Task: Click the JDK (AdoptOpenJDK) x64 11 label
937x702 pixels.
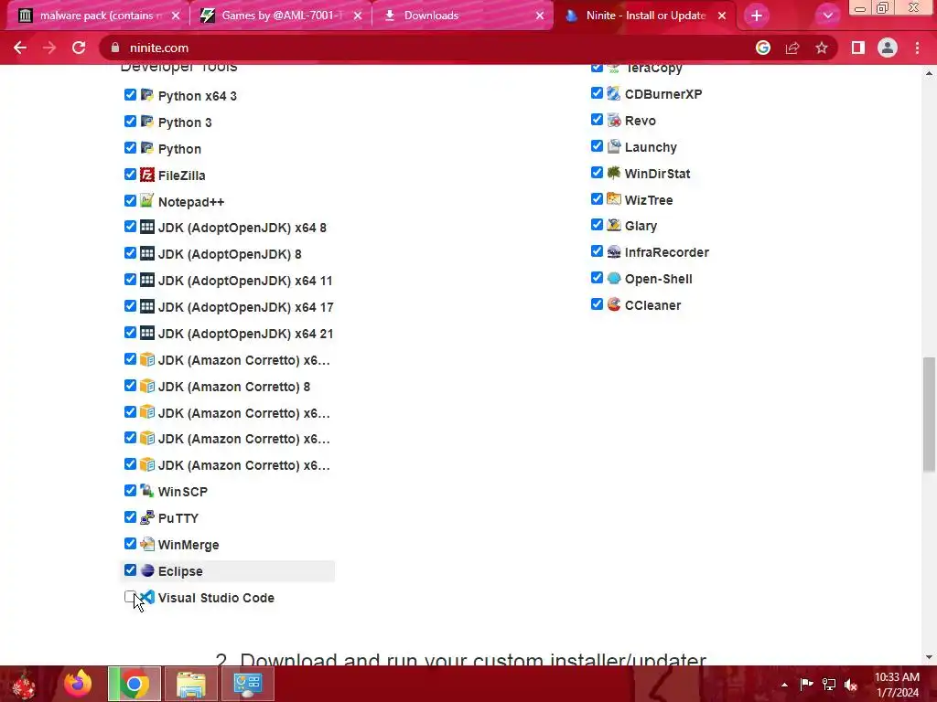Action: (x=245, y=281)
